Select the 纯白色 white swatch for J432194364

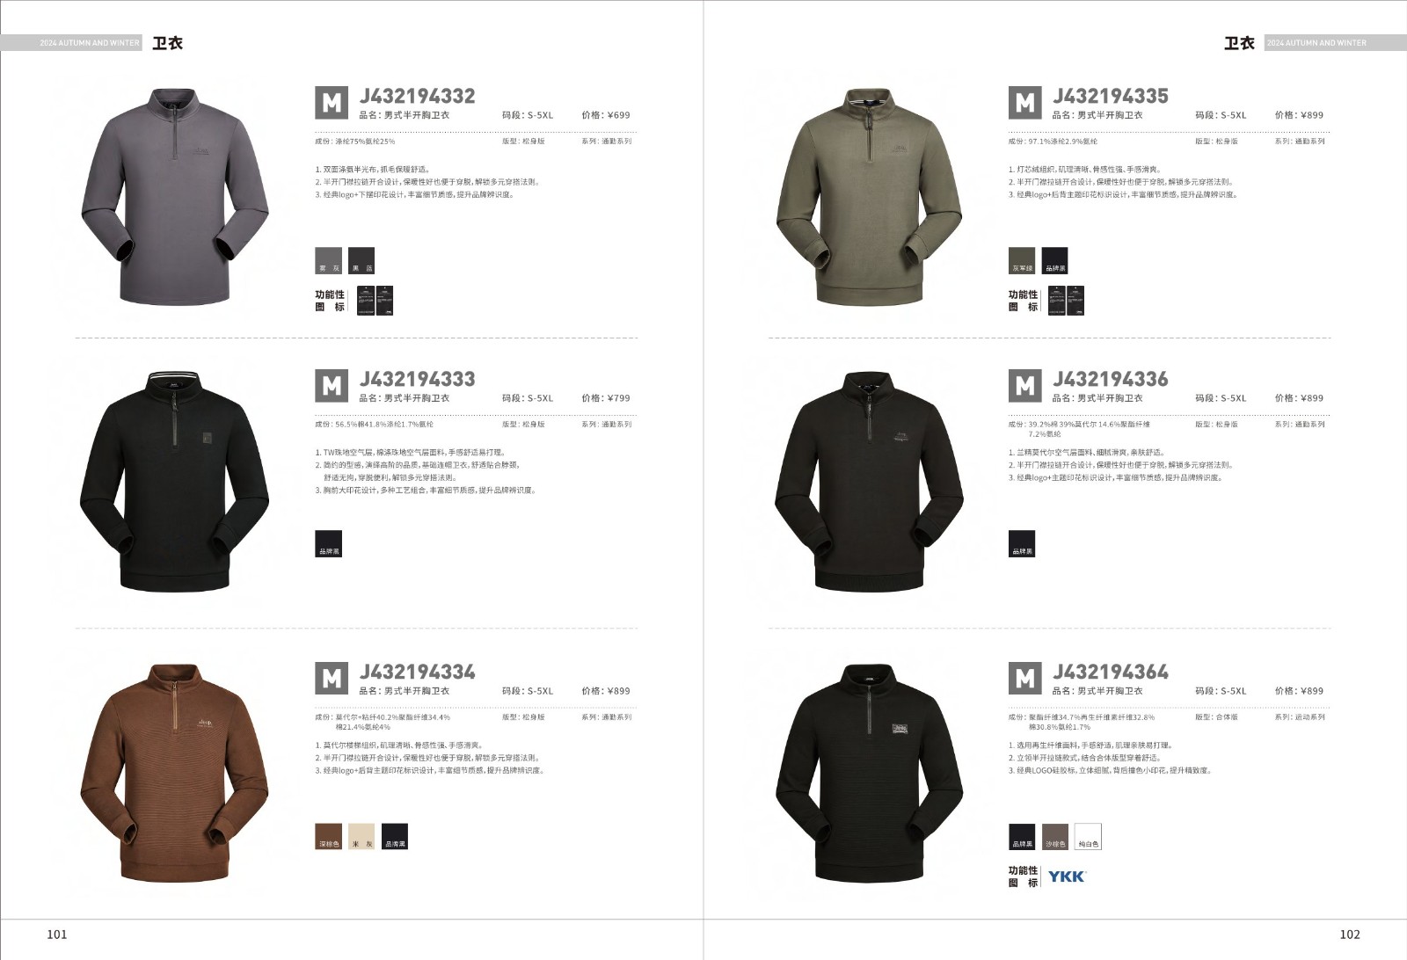(1088, 836)
